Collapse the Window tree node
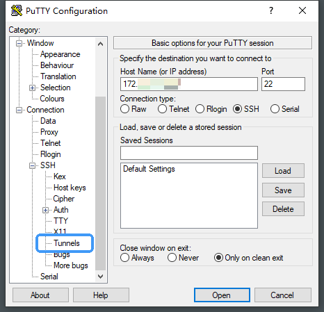 [x=19, y=43]
